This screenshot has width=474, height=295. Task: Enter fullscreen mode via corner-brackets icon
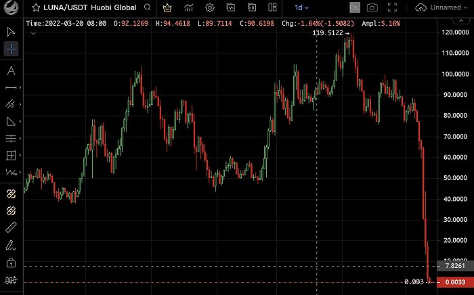(x=392, y=7)
